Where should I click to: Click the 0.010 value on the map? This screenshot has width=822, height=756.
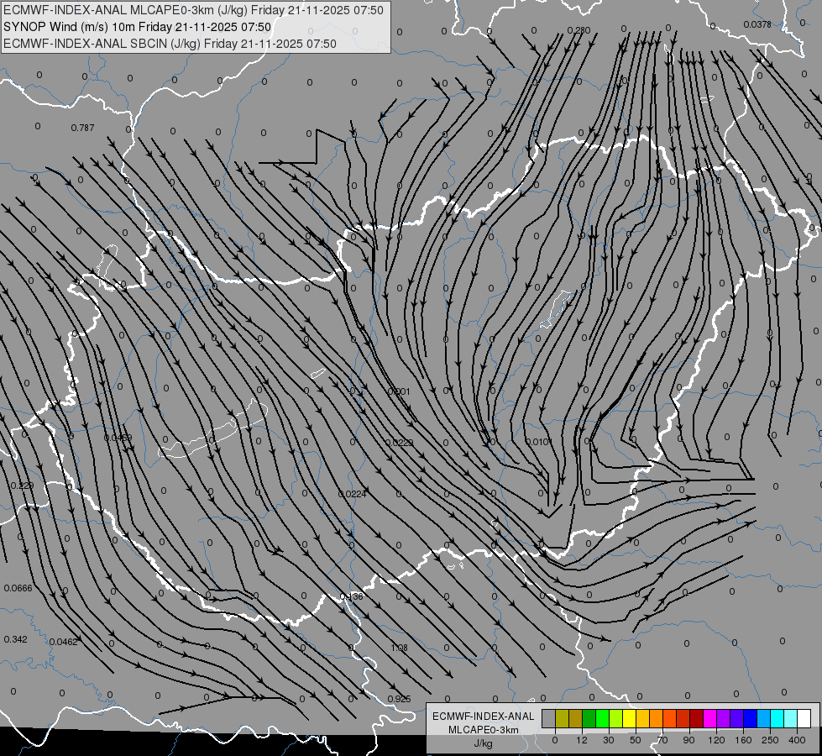click(537, 442)
